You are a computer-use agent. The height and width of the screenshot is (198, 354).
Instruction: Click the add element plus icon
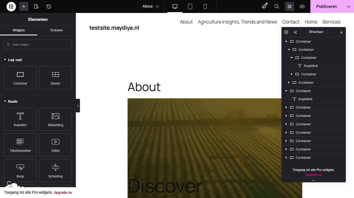pyautogui.click(x=24, y=6)
